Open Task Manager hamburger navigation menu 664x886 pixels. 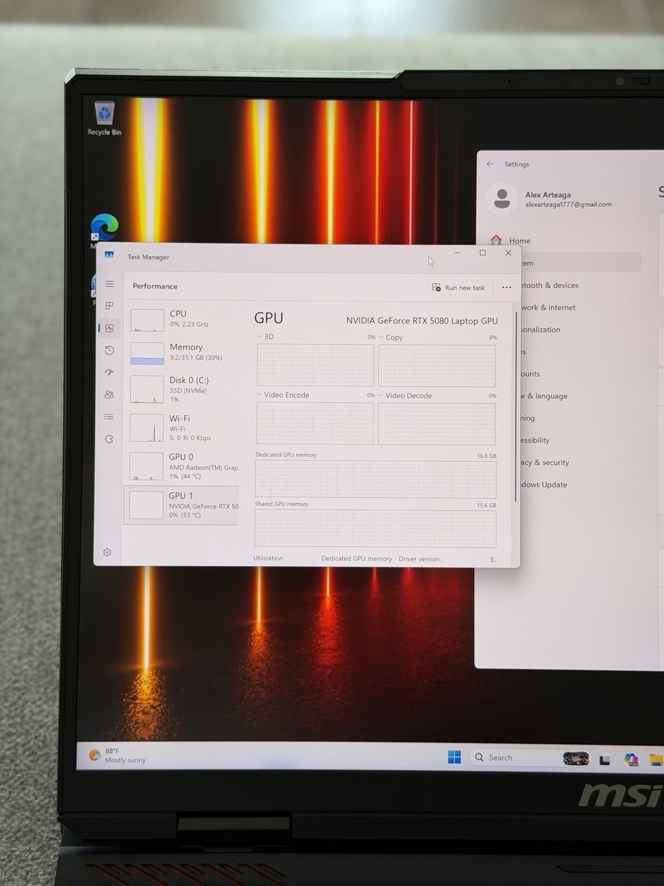(110, 284)
